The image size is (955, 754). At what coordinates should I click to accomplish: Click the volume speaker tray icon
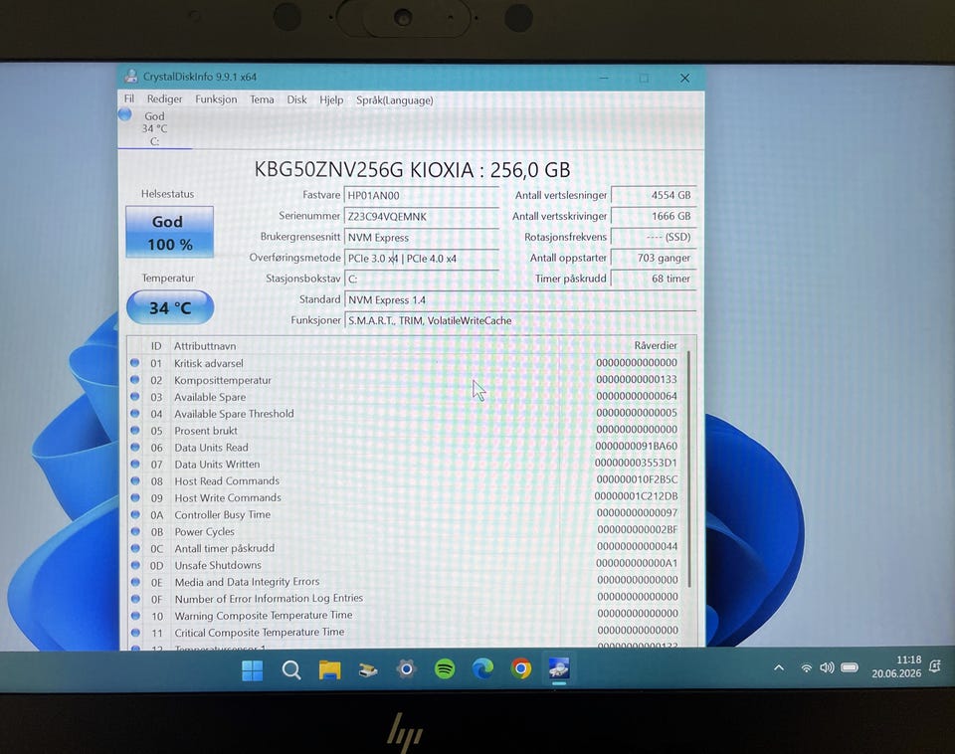827,667
